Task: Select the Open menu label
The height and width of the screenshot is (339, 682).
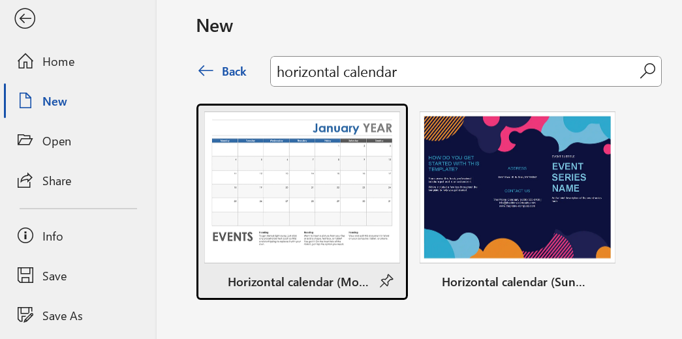Action: (57, 141)
